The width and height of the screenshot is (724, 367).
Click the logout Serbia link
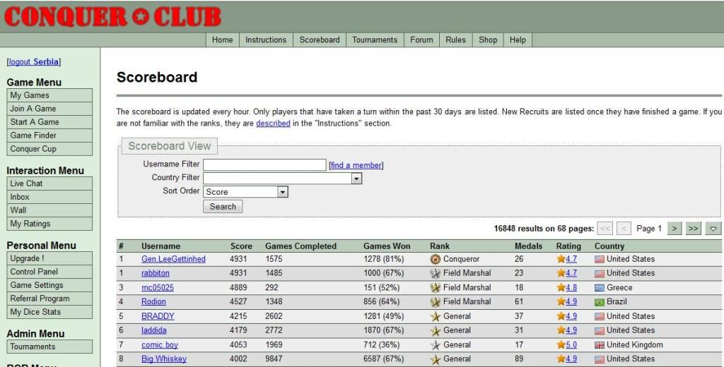pyautogui.click(x=34, y=62)
